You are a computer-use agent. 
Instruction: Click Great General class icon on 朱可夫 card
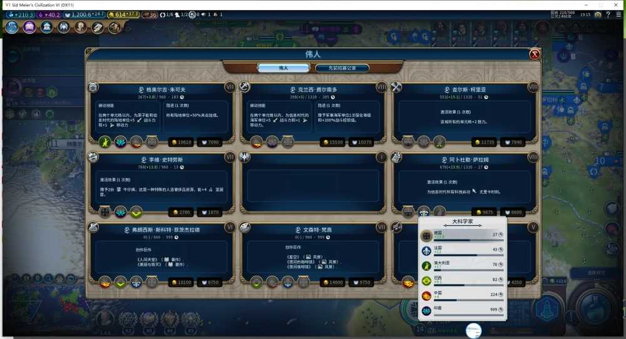point(93,87)
